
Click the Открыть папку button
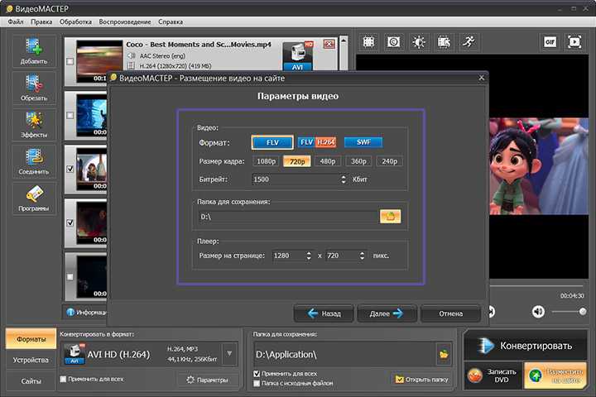(422, 379)
